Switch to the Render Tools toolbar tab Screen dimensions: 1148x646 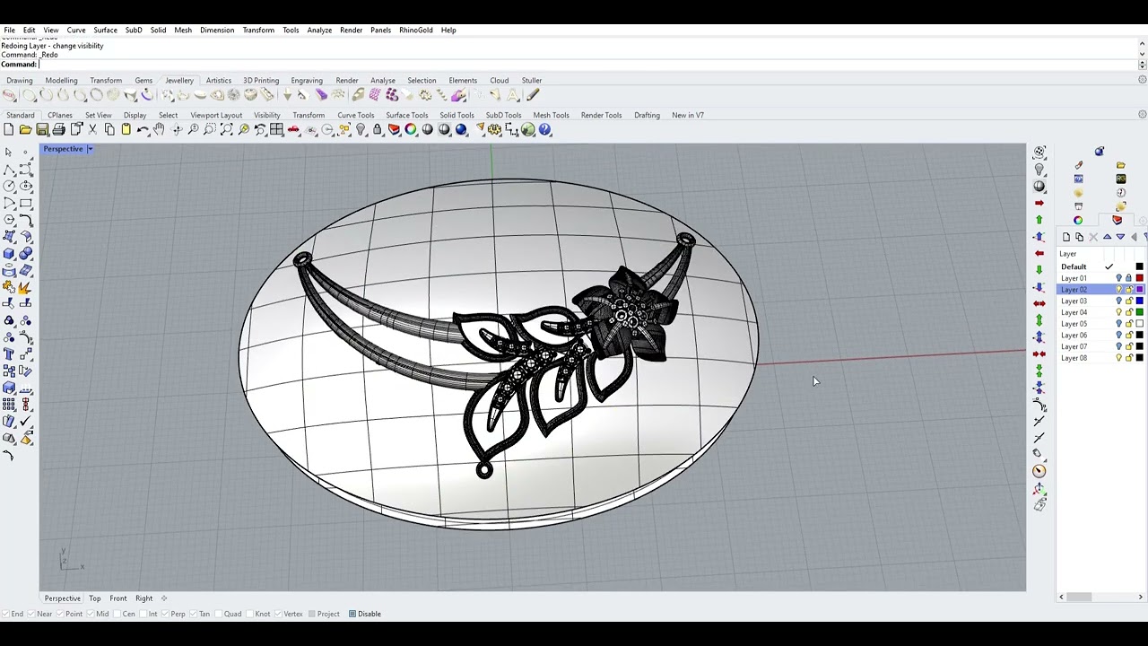coord(601,115)
